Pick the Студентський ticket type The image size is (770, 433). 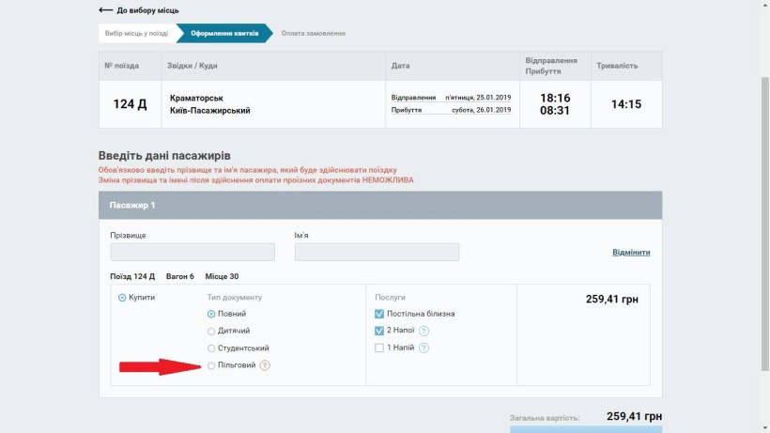point(211,348)
